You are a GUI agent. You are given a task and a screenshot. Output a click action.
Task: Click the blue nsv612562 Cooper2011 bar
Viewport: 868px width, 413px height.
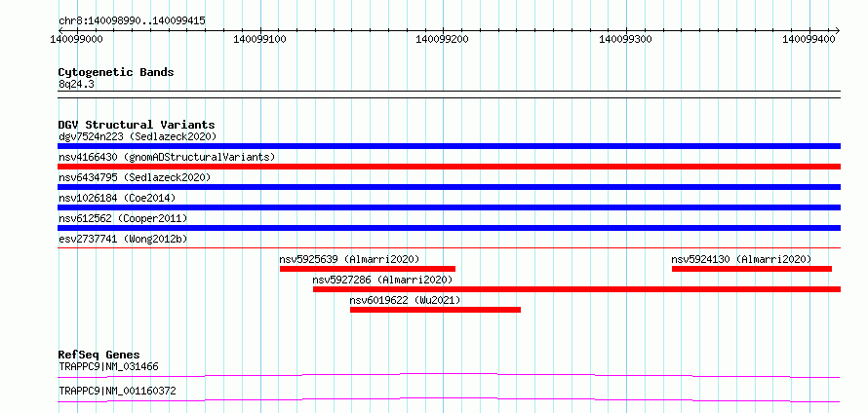449,228
